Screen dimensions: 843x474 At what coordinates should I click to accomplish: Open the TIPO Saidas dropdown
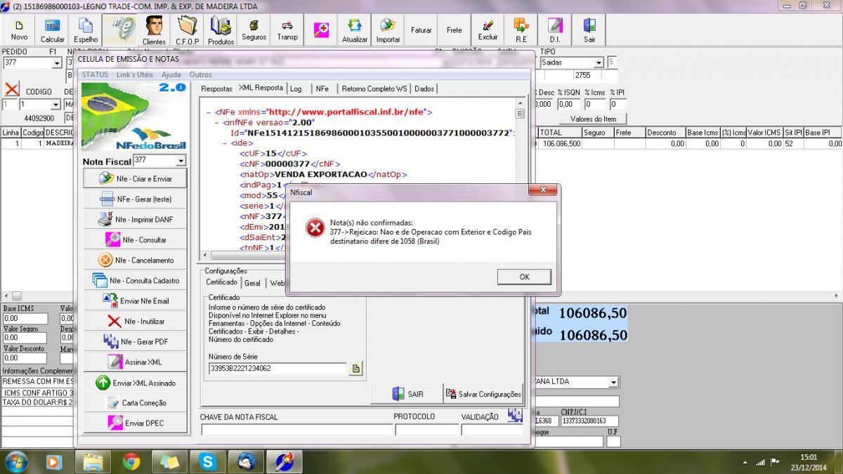click(x=599, y=62)
